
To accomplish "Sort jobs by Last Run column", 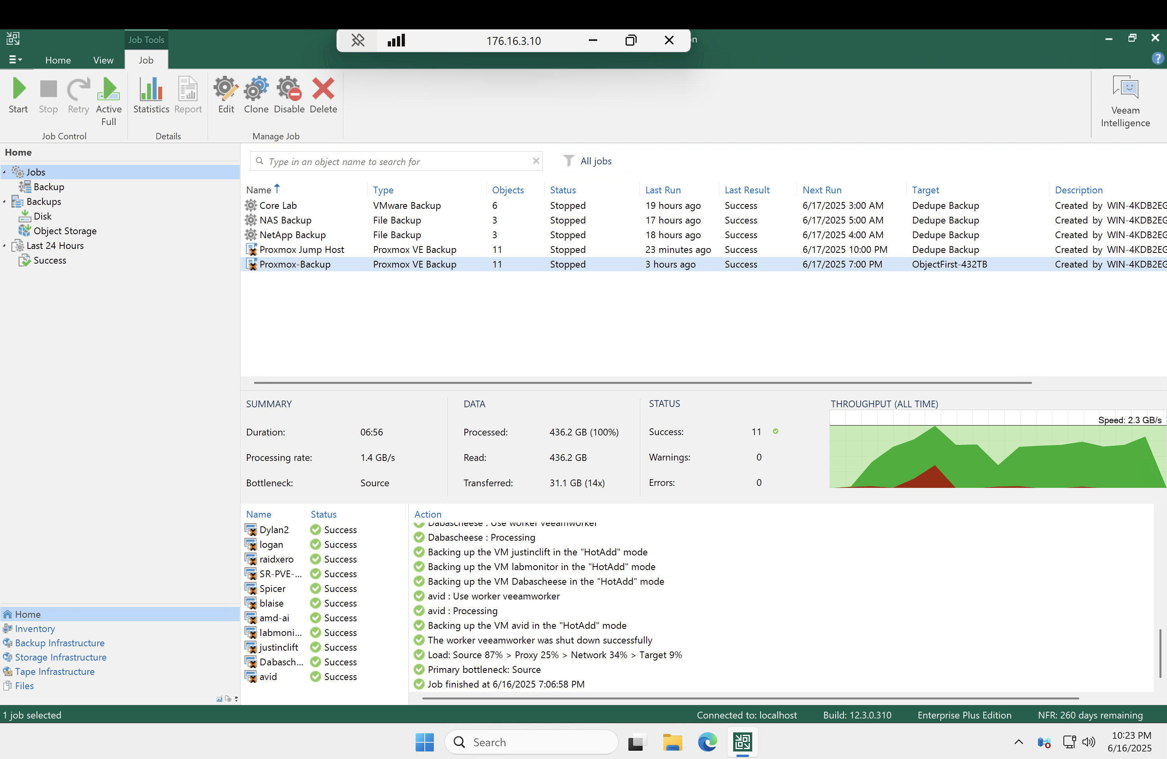I will point(662,190).
